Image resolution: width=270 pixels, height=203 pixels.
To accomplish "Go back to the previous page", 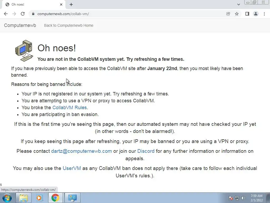I will 6,14.
